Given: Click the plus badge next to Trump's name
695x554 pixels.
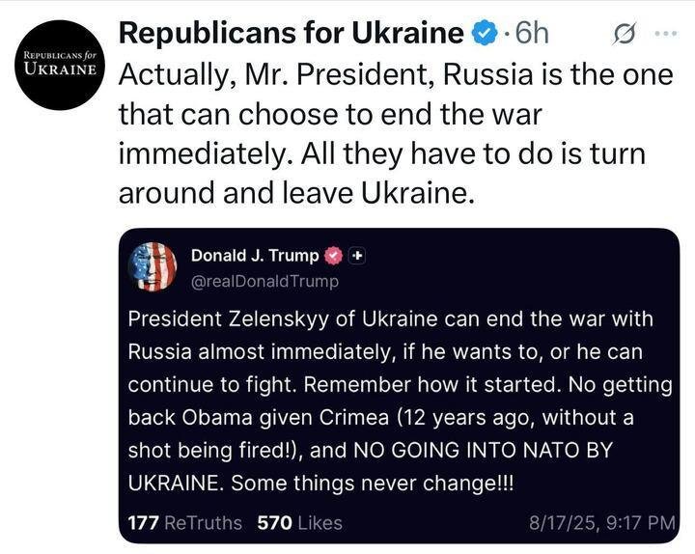Looking at the screenshot, I should 357,256.
